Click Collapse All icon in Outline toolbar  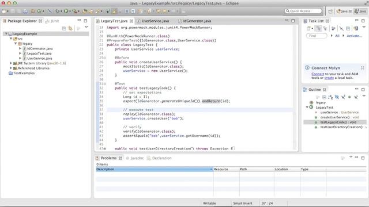pyautogui.click(x=324, y=97)
